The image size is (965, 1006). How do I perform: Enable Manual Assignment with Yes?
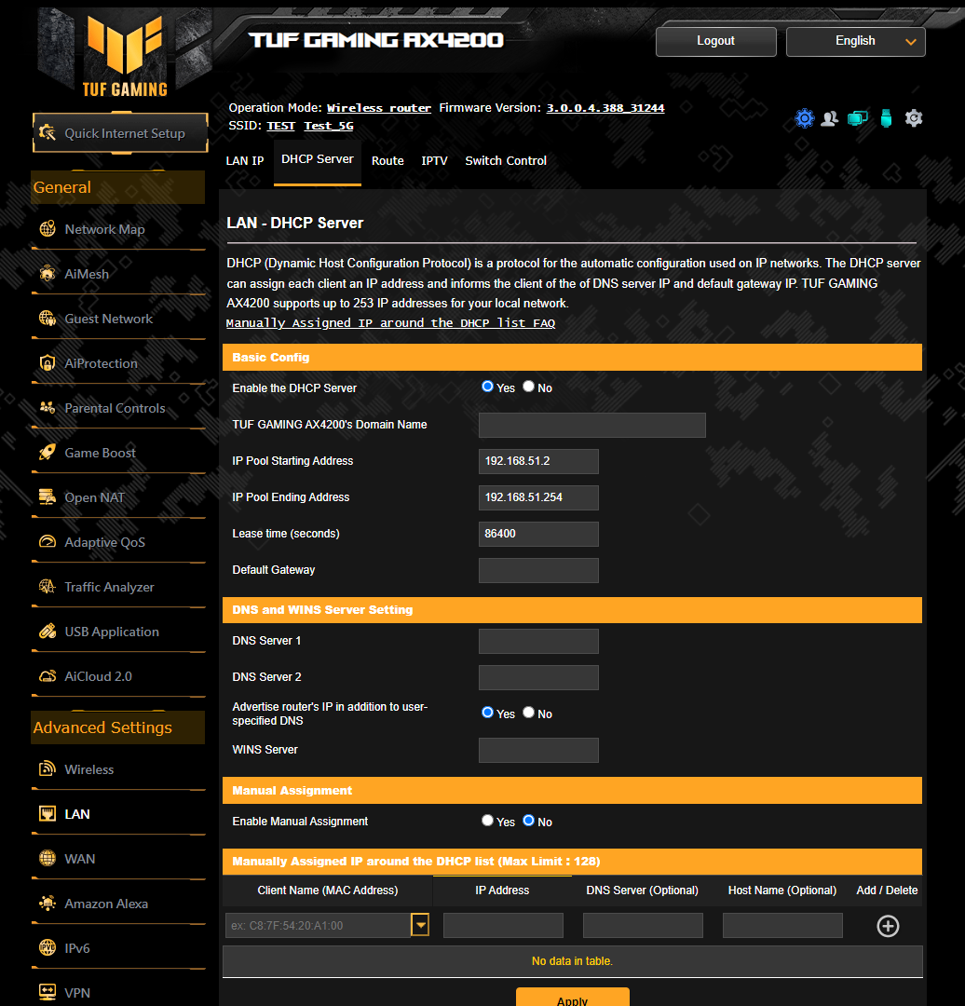tap(488, 820)
